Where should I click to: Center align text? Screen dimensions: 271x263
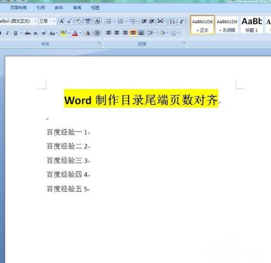(x=117, y=33)
